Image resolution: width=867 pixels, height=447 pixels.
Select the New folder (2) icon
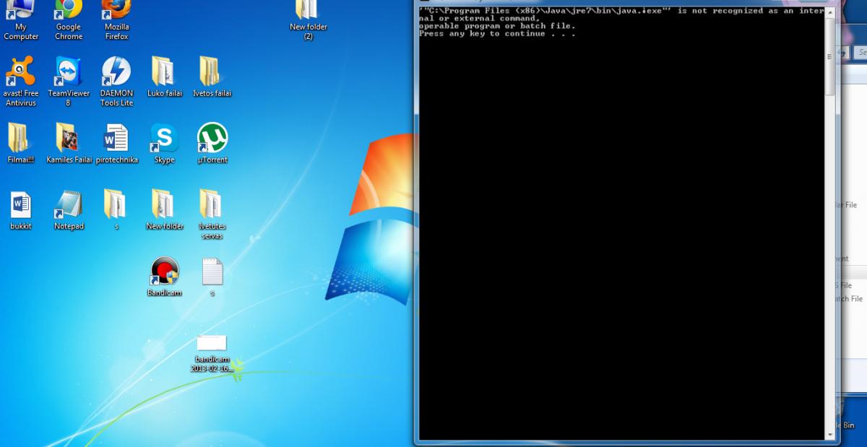308,11
